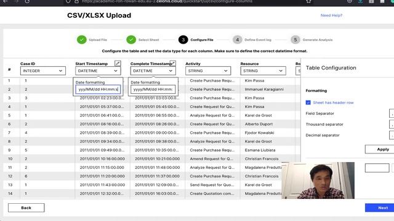Focus Start Timestamp date formatting field
394x221 pixels.
pyautogui.click(x=98, y=89)
